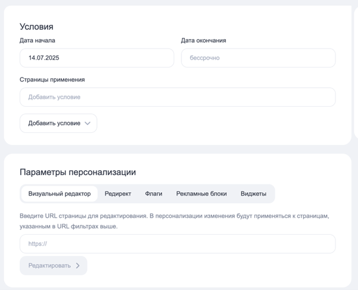Click the Страницы применения label
The width and height of the screenshot is (358, 290).
pos(52,79)
